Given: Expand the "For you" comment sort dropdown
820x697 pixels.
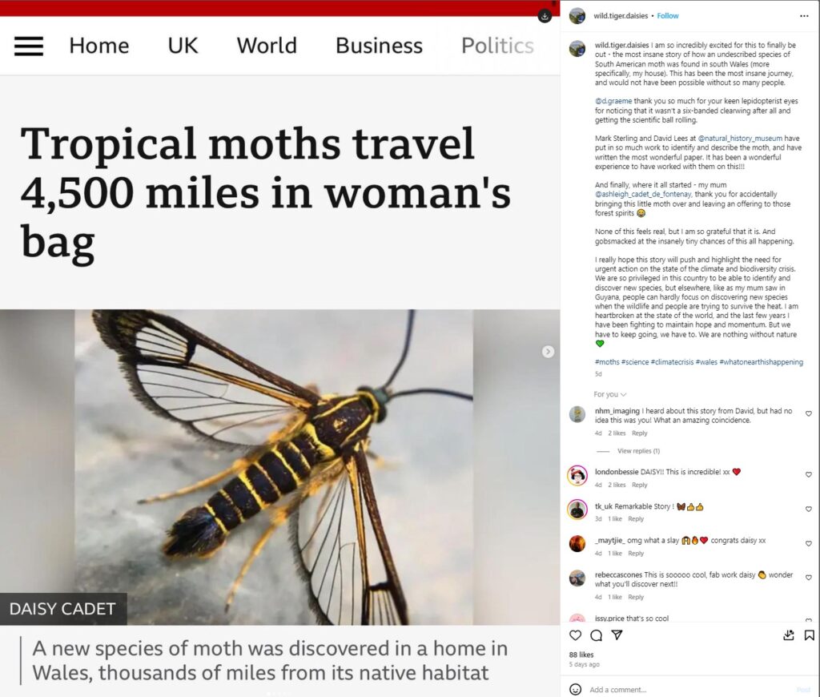Looking at the screenshot, I should 609,394.
